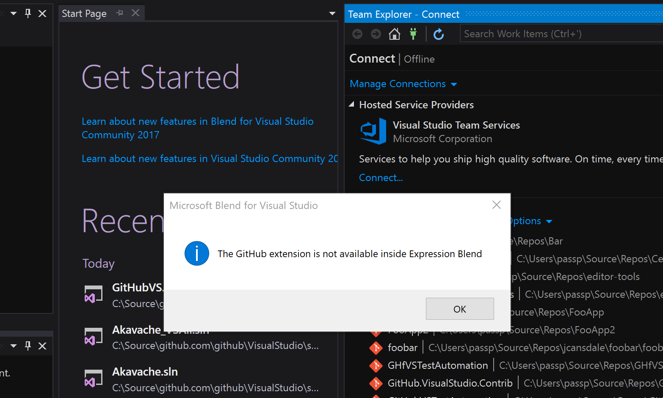Open Visual Studio Community features link
The width and height of the screenshot is (663, 398).
pos(210,159)
